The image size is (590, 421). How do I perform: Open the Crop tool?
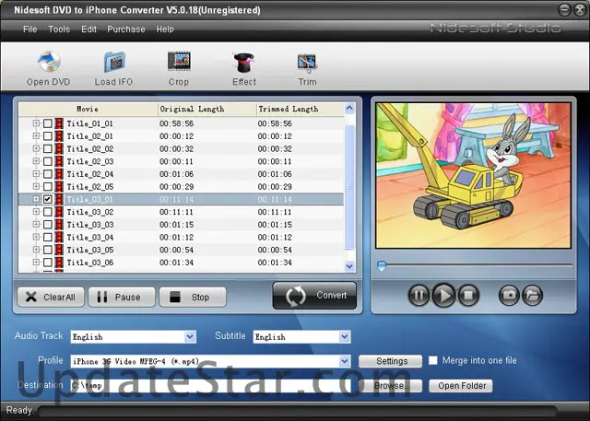pos(178,64)
